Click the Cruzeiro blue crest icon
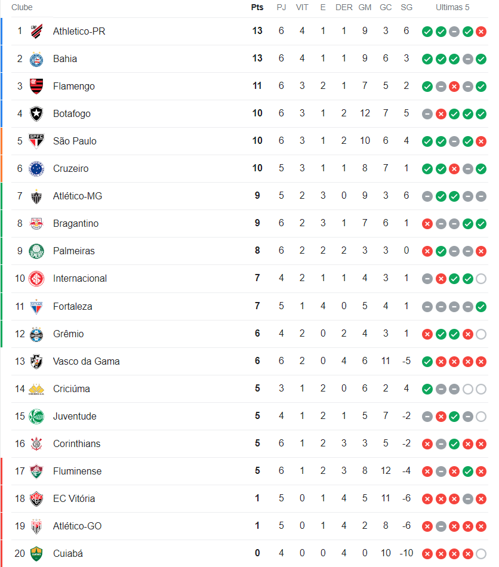499x567 pixels. point(37,168)
